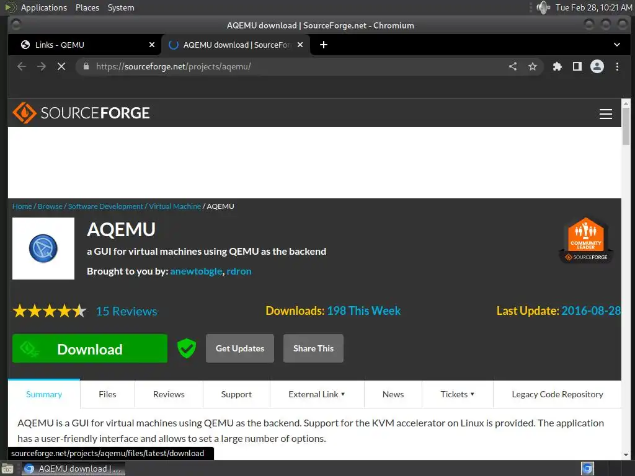
Task: Open the profile avatar icon
Action: click(597, 66)
